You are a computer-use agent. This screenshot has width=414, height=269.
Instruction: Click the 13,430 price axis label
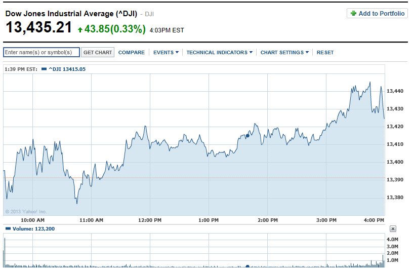tap(395, 108)
